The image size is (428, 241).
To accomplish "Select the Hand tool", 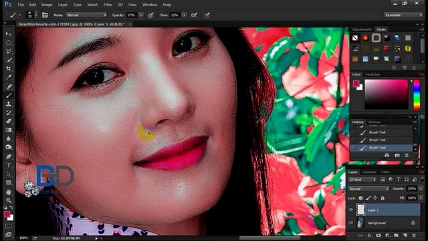I will pyautogui.click(x=9, y=192).
